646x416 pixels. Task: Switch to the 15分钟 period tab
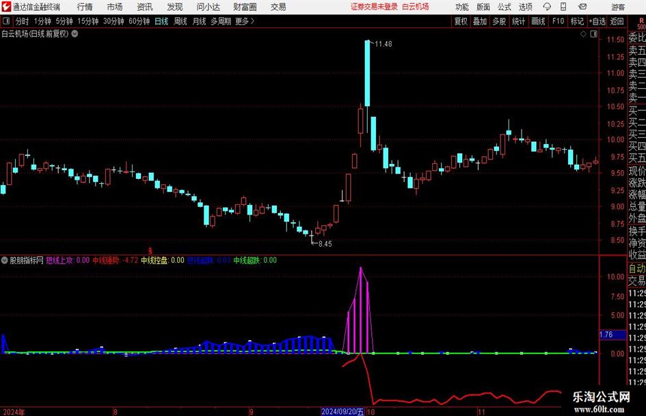pos(88,21)
